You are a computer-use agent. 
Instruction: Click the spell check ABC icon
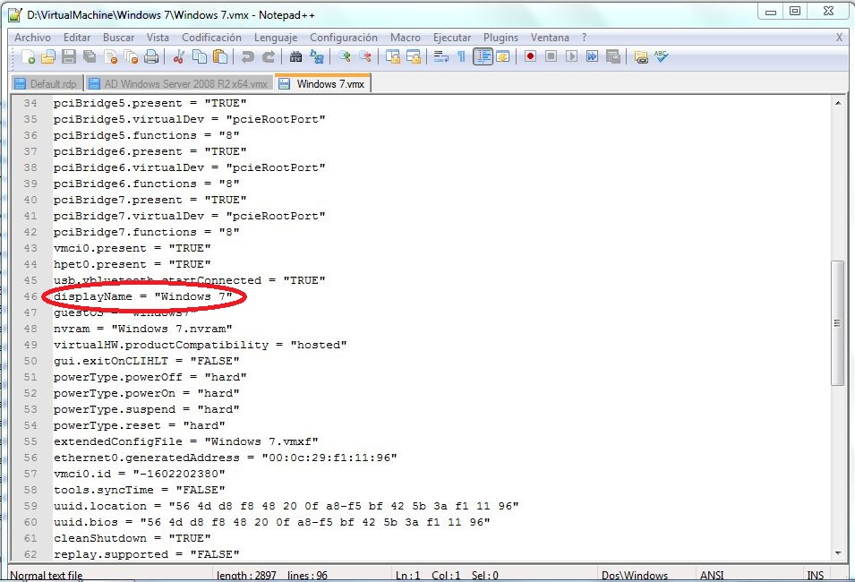tap(662, 57)
